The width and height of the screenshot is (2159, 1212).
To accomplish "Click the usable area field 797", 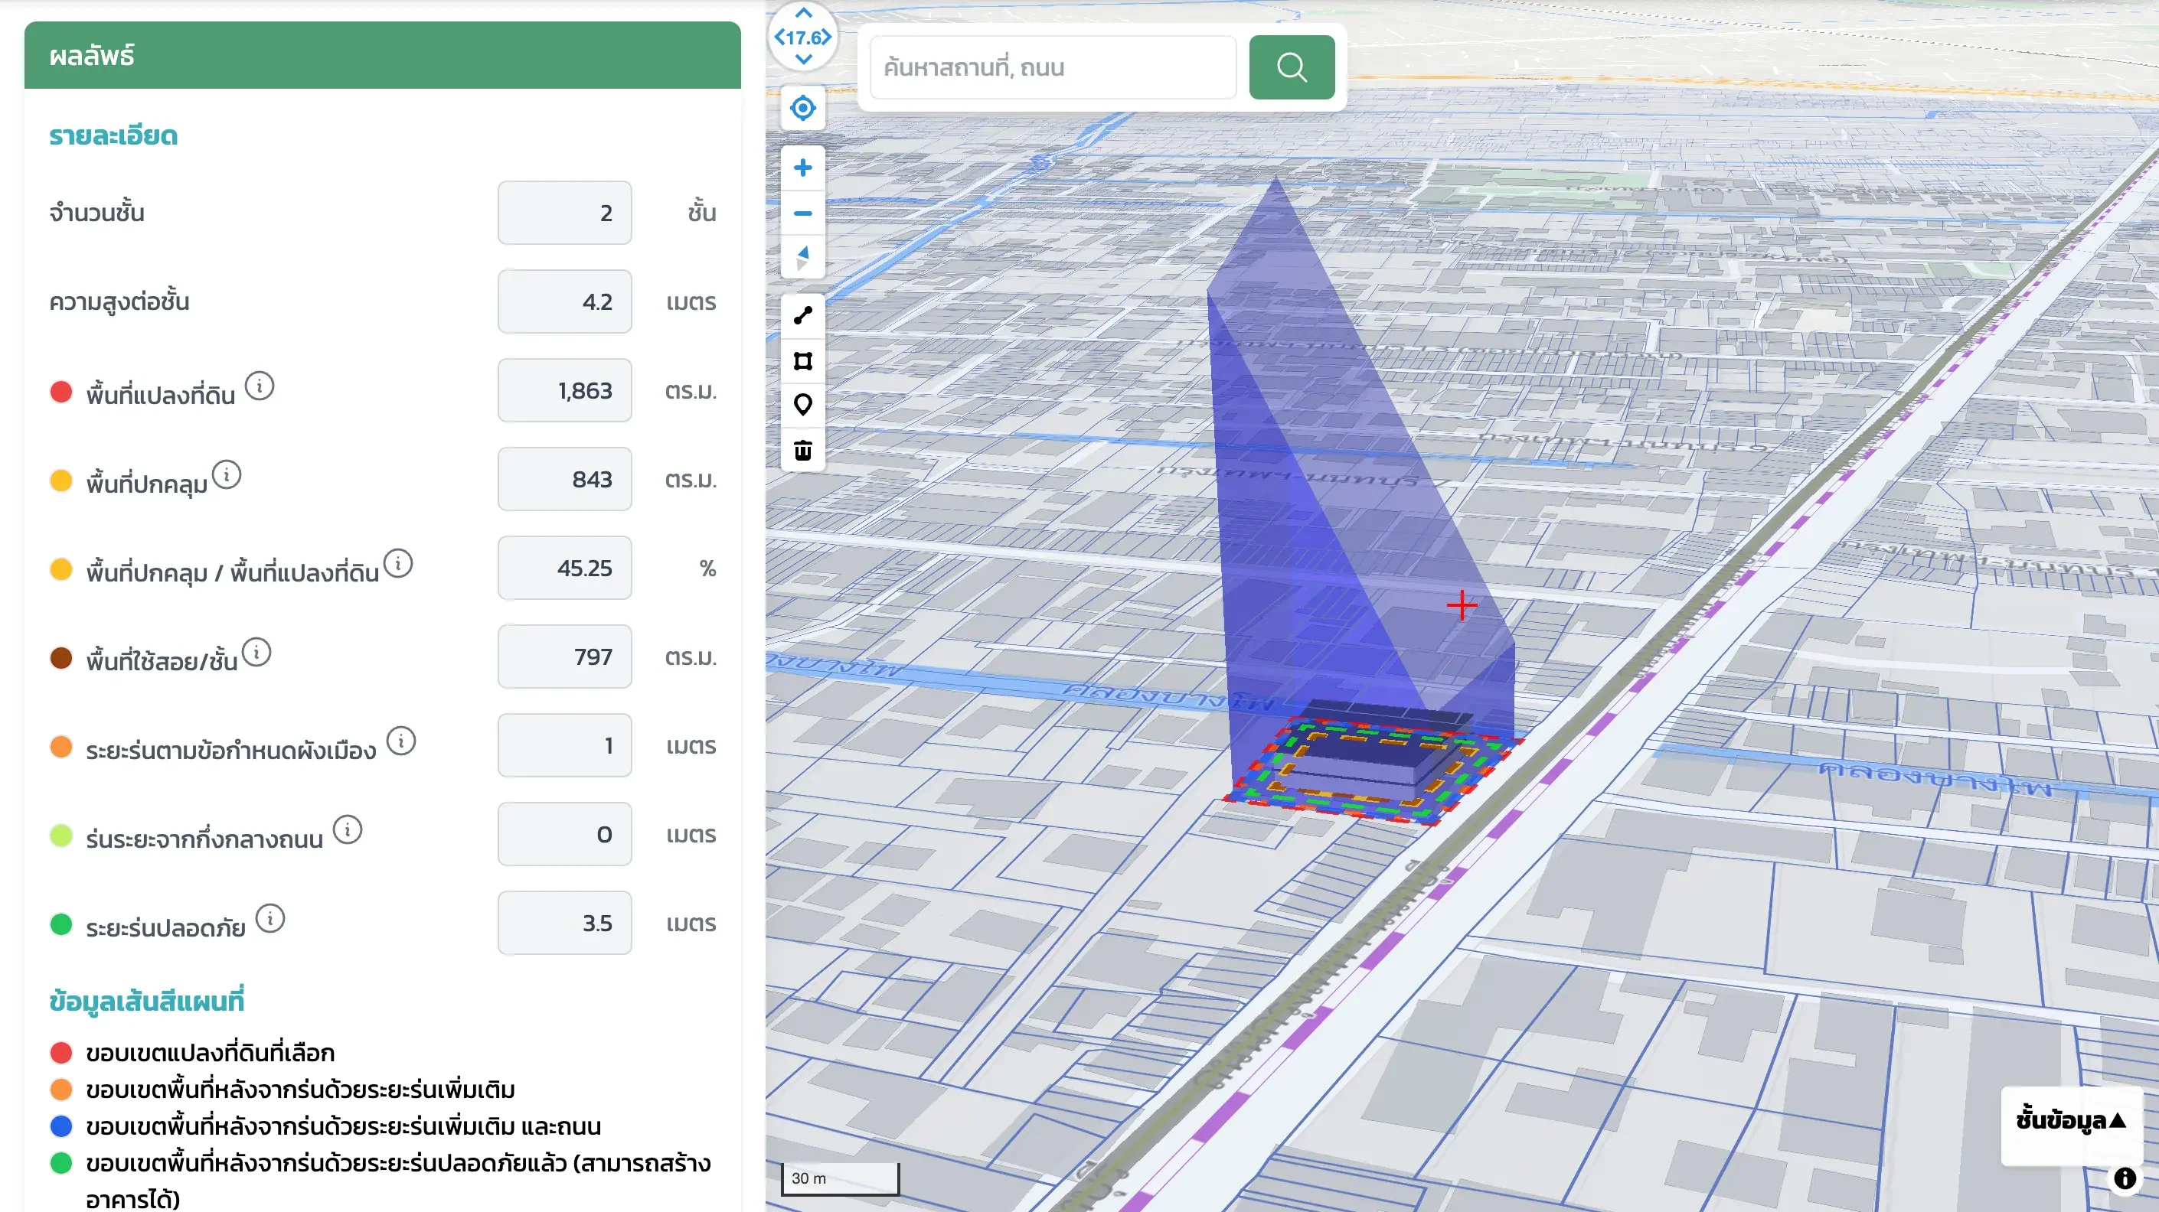I will [x=564, y=656].
